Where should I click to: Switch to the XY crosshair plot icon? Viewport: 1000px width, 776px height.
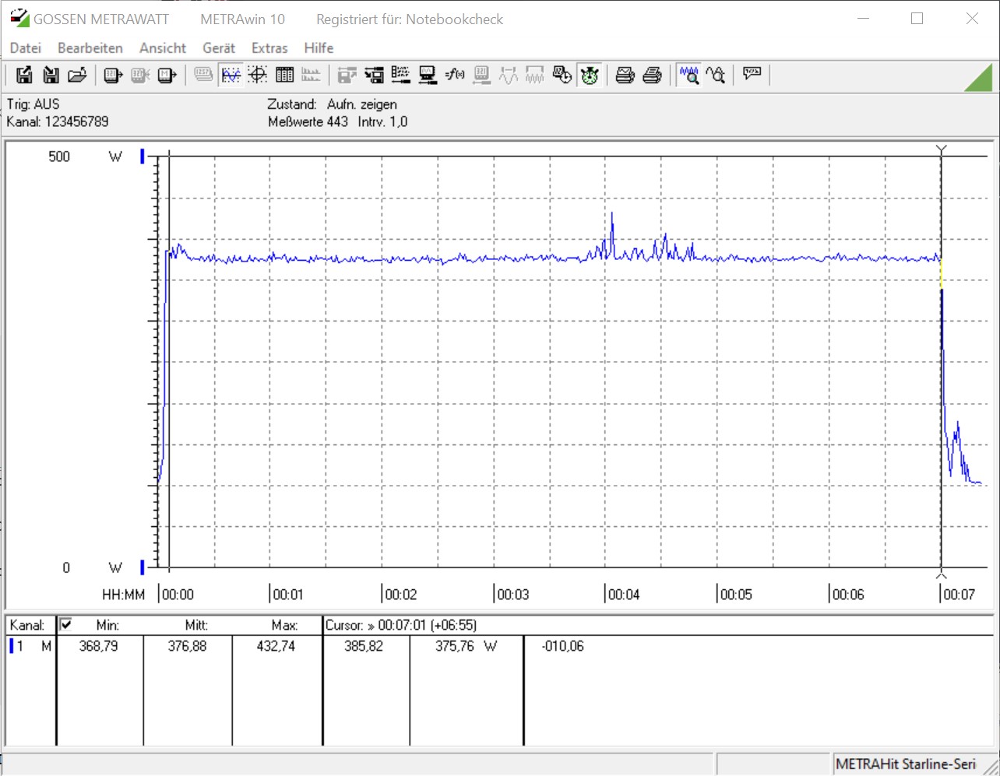258,75
